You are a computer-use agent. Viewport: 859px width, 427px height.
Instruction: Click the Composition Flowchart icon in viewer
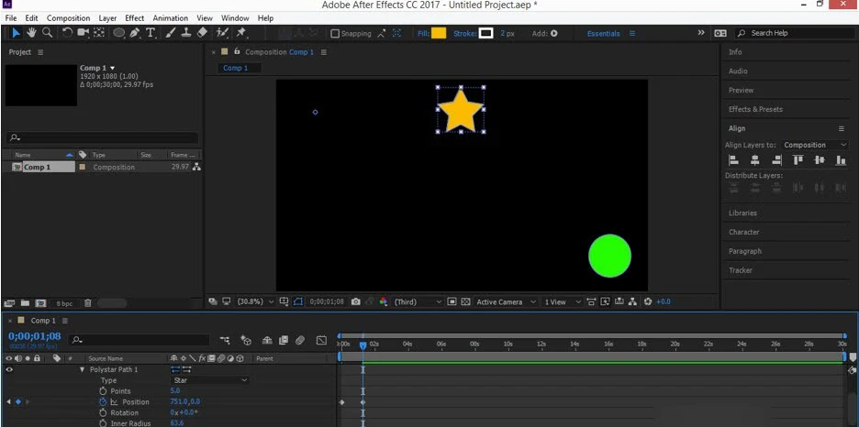632,301
